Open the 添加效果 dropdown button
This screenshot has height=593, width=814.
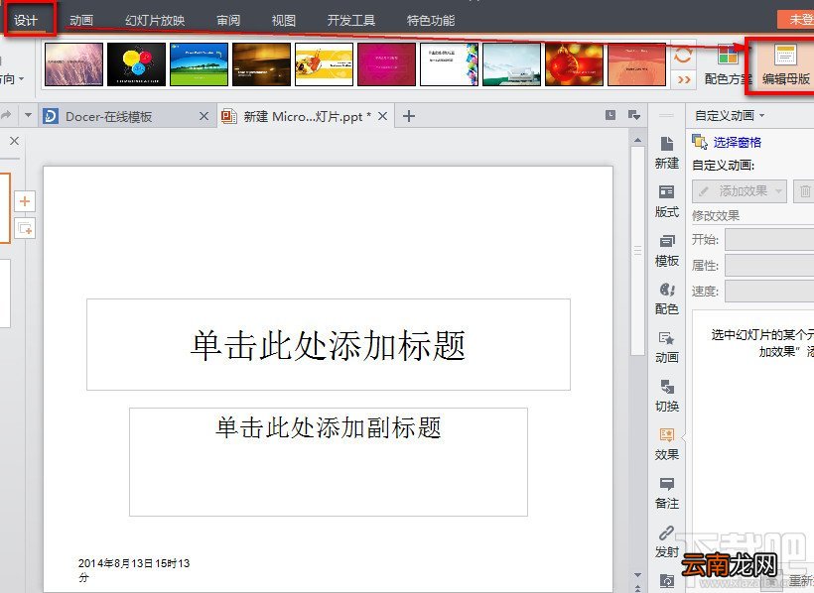(740, 191)
